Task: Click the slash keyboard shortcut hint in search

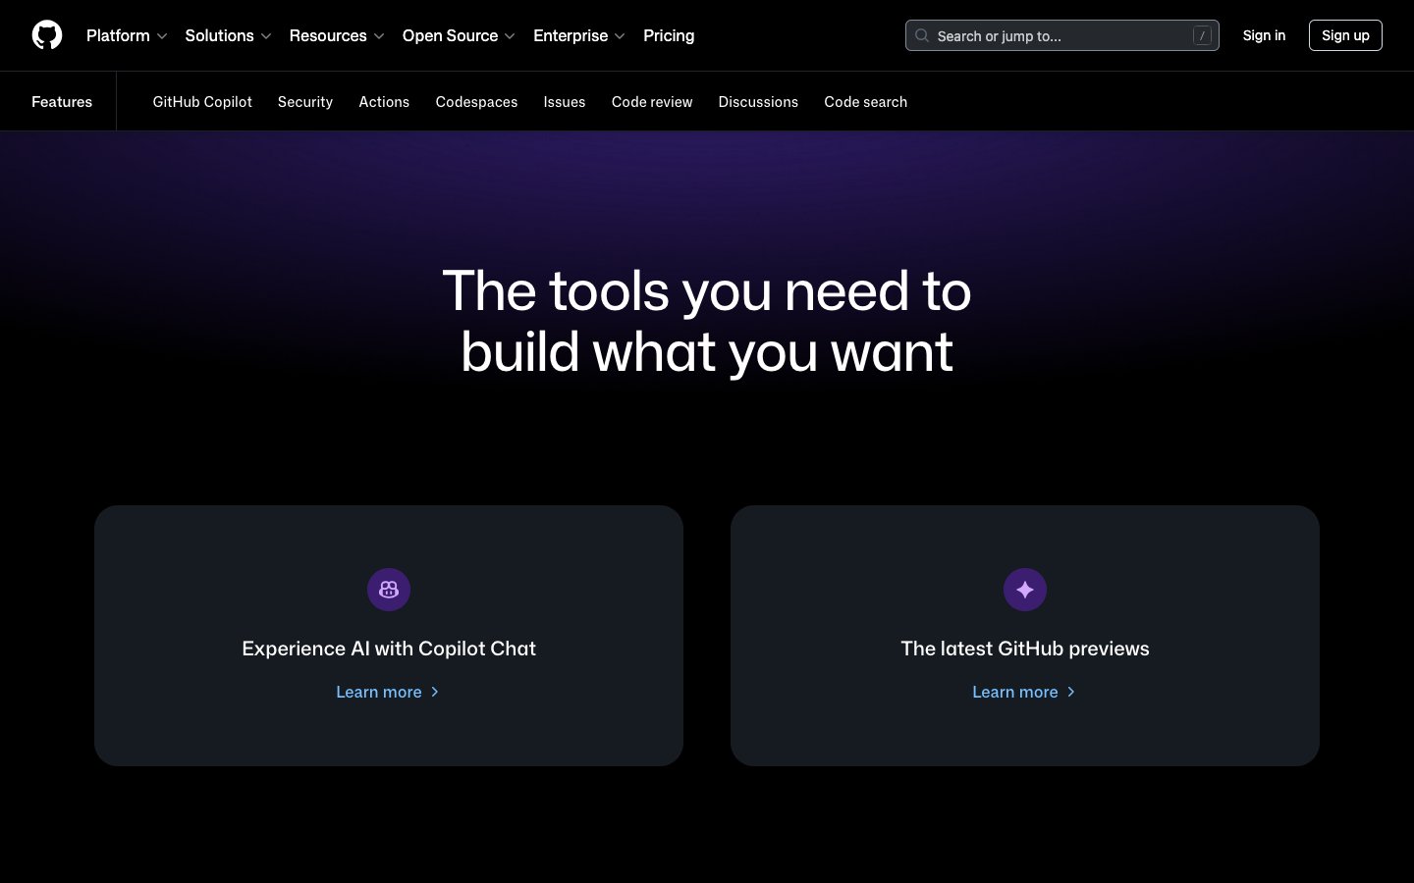Action: point(1203,34)
